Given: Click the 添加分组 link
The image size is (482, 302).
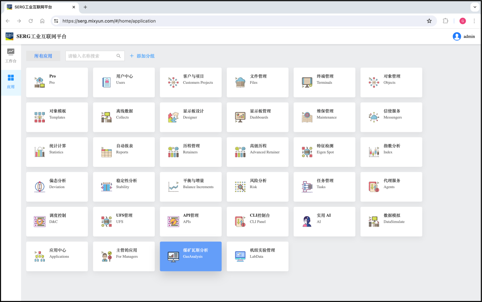Looking at the screenshot, I should [x=142, y=56].
